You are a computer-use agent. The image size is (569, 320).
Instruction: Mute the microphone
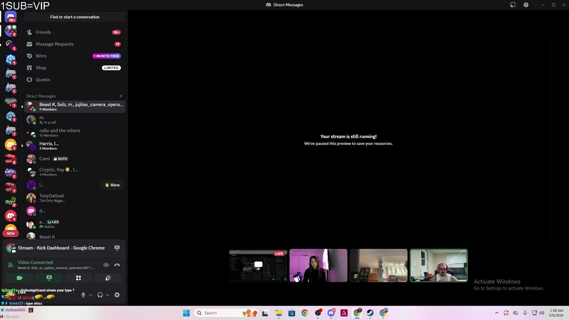click(83, 295)
